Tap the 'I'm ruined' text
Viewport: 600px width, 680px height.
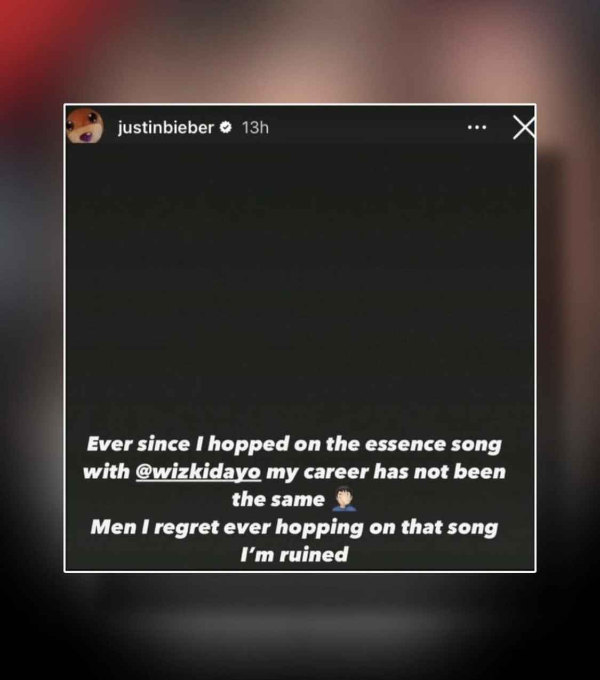coord(294,554)
